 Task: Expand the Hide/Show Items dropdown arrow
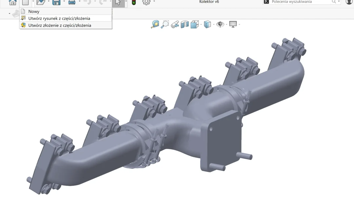pyautogui.click(x=226, y=24)
